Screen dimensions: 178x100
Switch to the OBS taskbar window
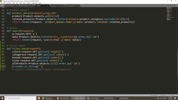coord(108,98)
